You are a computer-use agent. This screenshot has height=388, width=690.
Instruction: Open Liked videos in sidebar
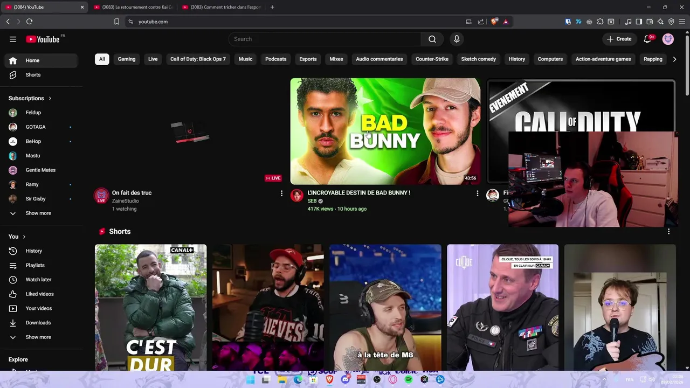pyautogui.click(x=41, y=294)
